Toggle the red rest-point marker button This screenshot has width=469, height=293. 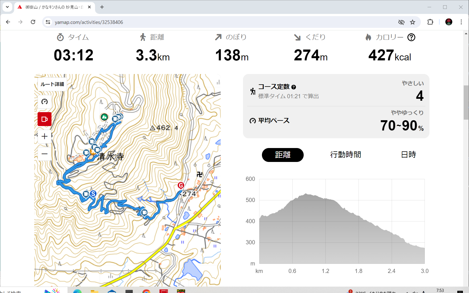click(45, 119)
